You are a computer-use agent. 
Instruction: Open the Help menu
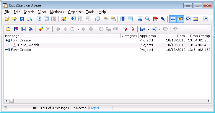102,12
